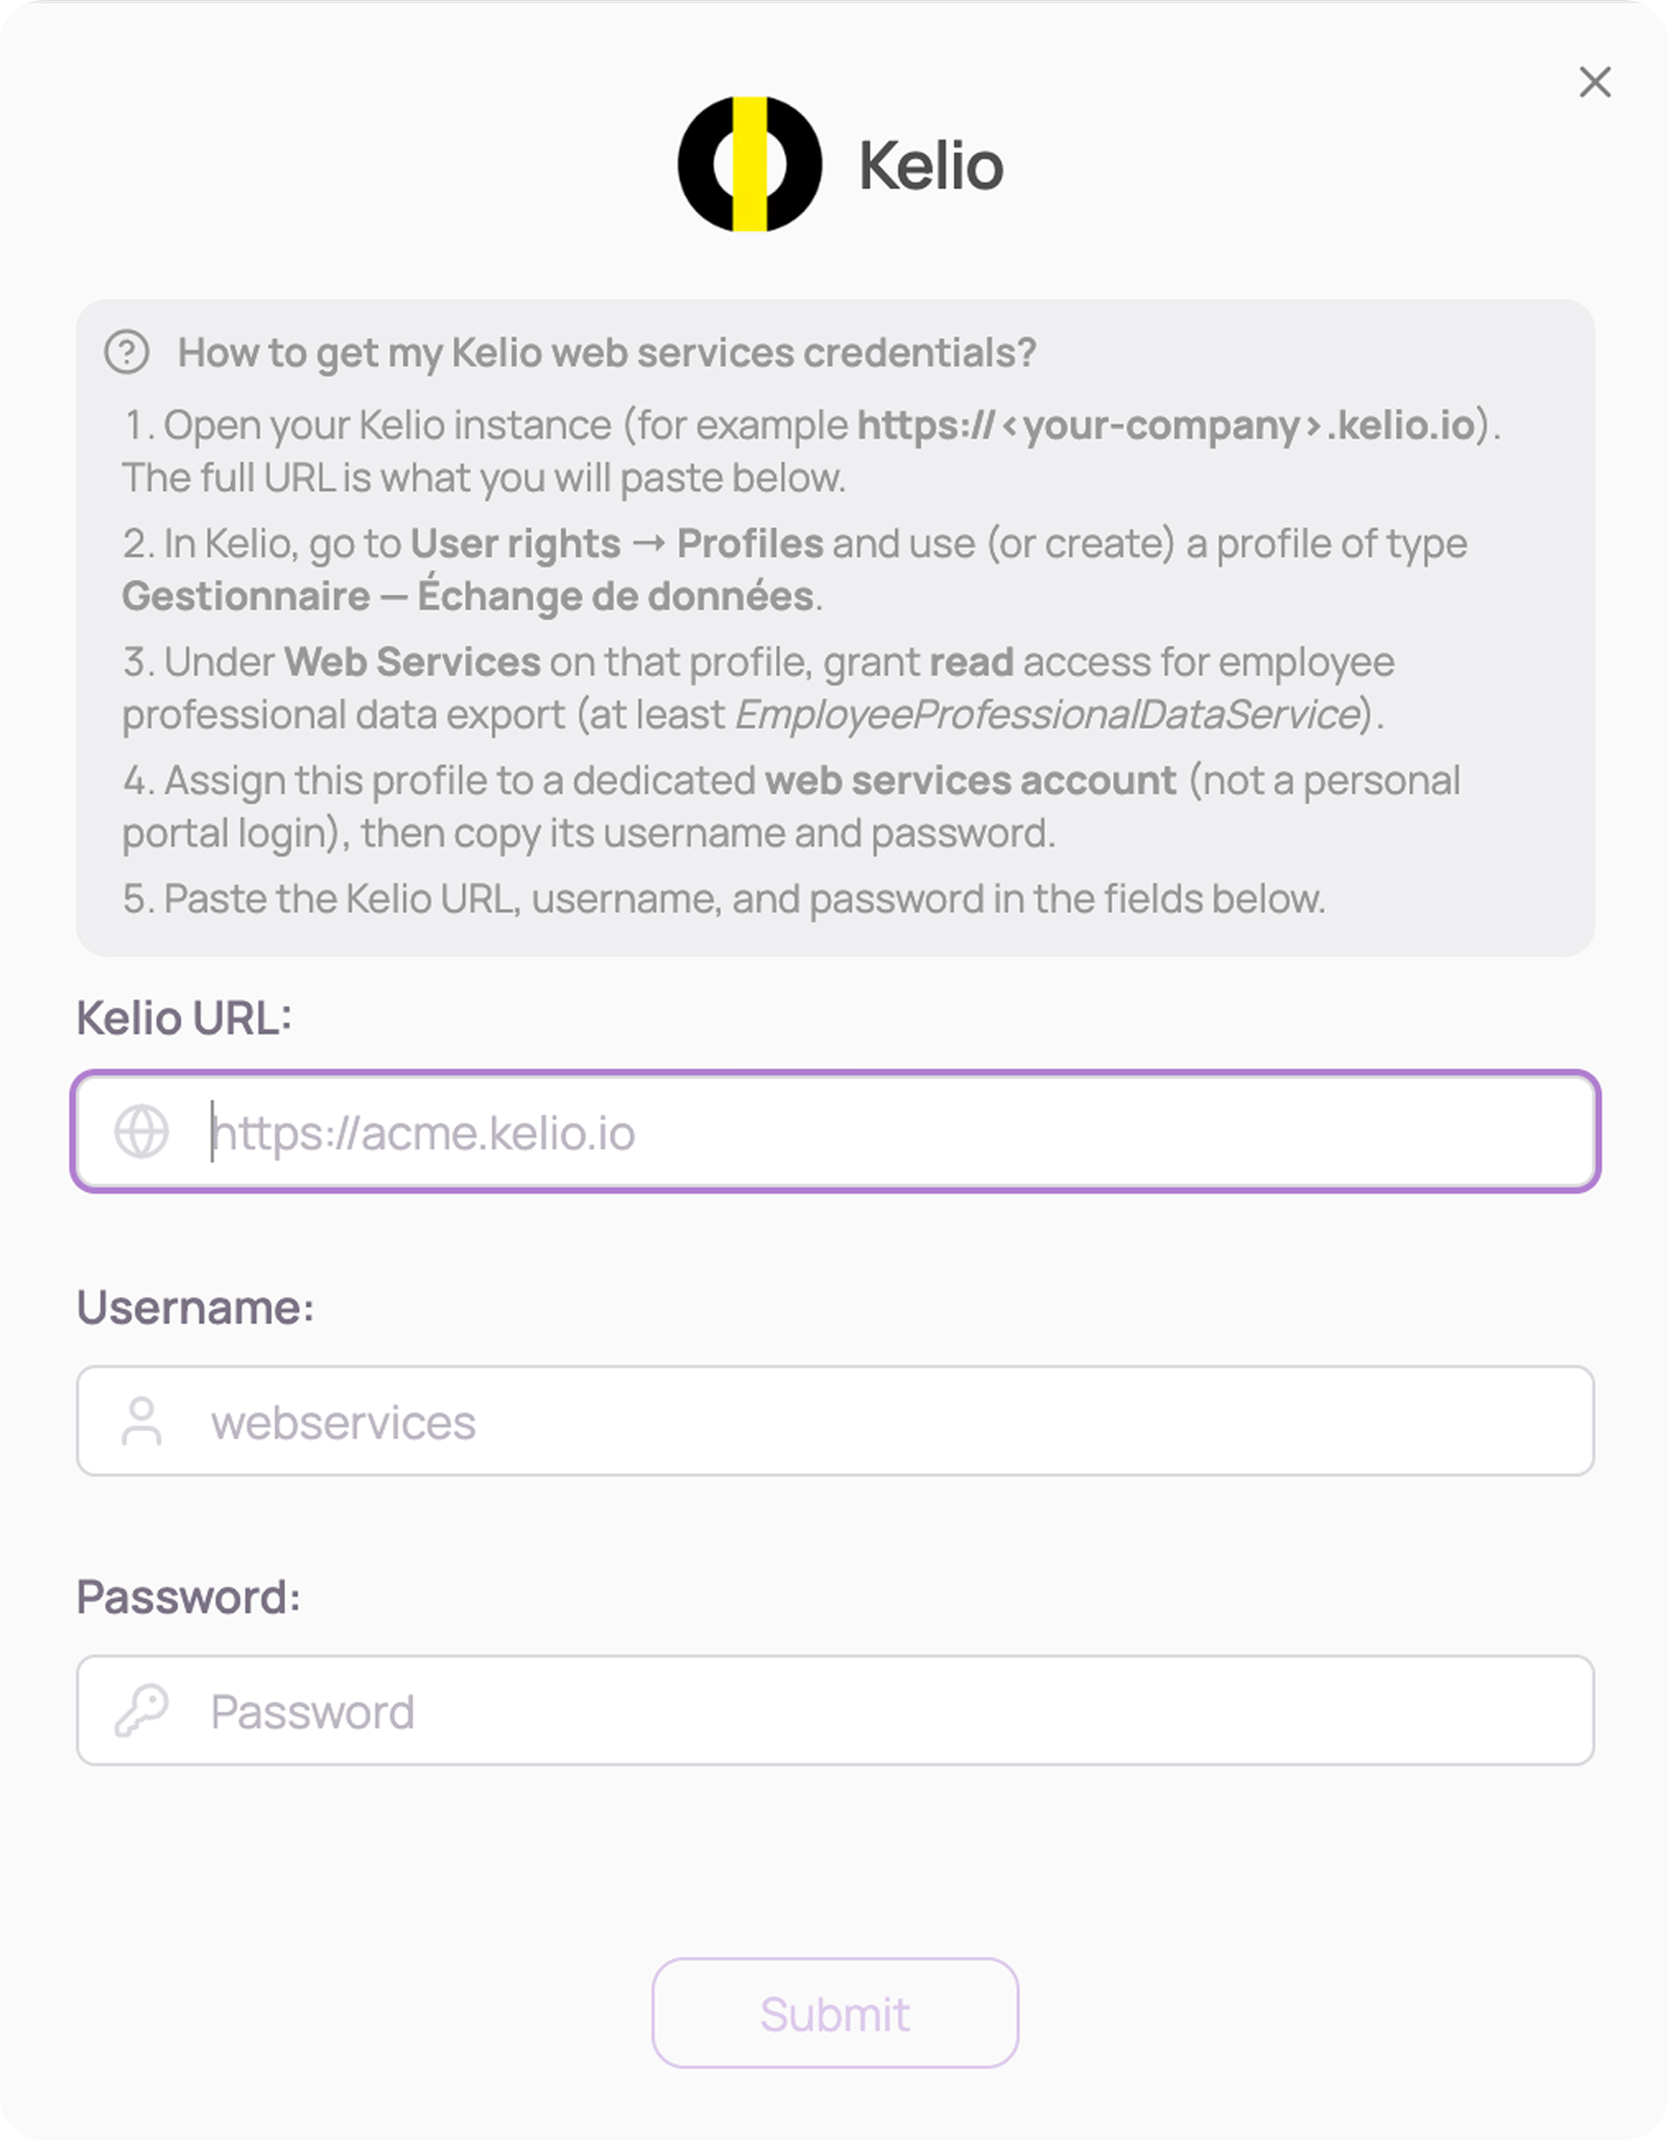Focus the Kelio URL input field
The width and height of the screenshot is (1668, 2140).
[x=836, y=1132]
